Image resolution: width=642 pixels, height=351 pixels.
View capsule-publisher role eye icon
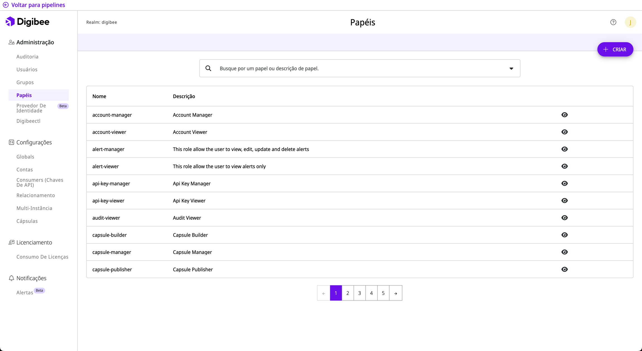coord(565,269)
